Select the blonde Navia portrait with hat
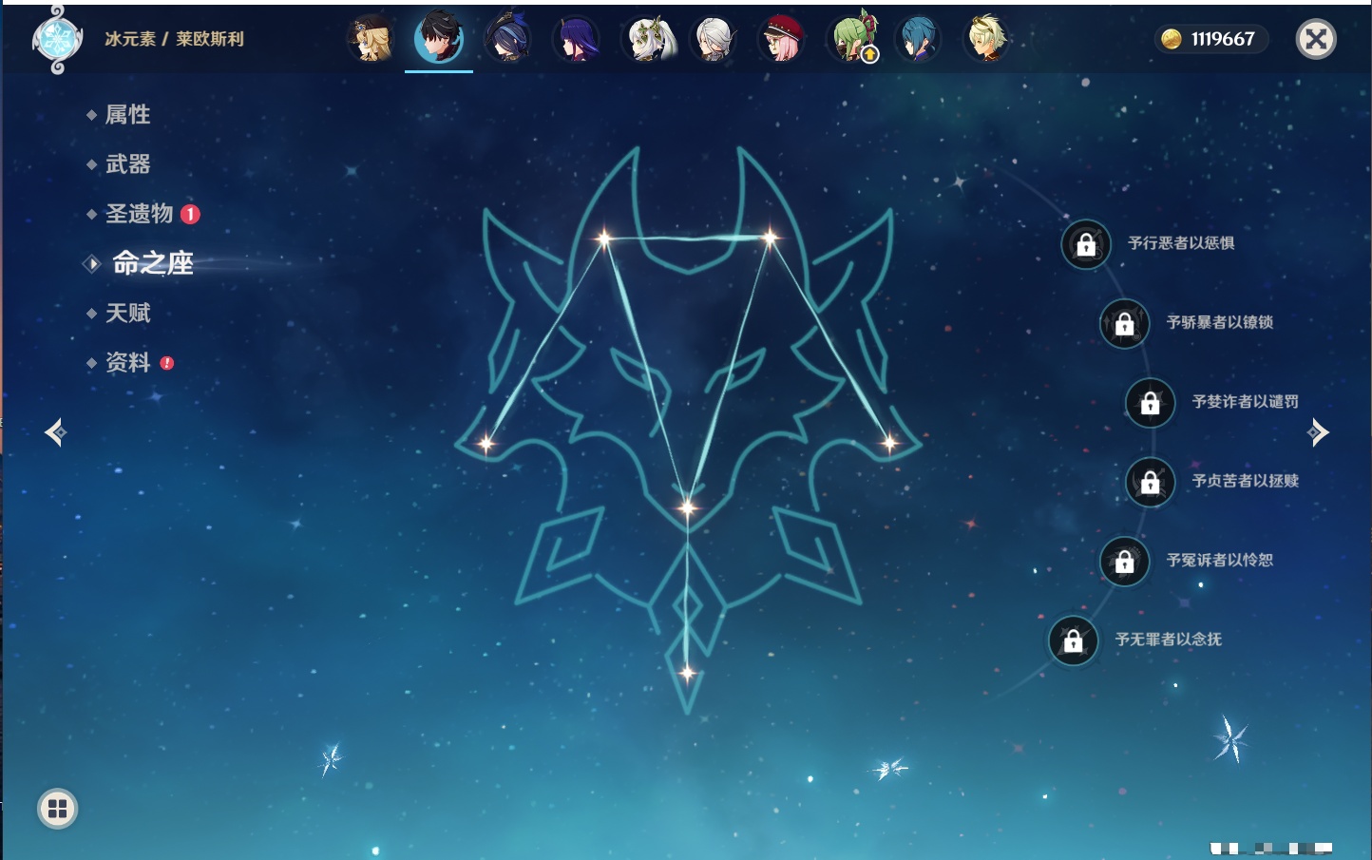1372x860 pixels. pyautogui.click(x=372, y=39)
